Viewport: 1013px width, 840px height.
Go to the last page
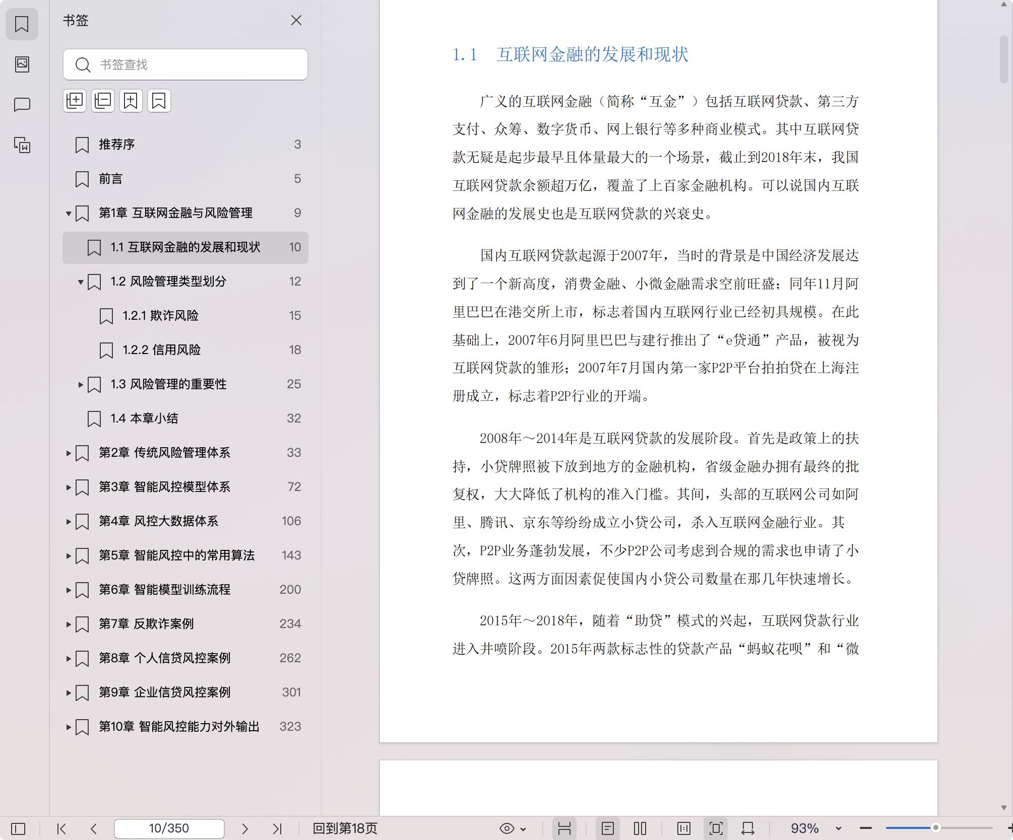277,828
